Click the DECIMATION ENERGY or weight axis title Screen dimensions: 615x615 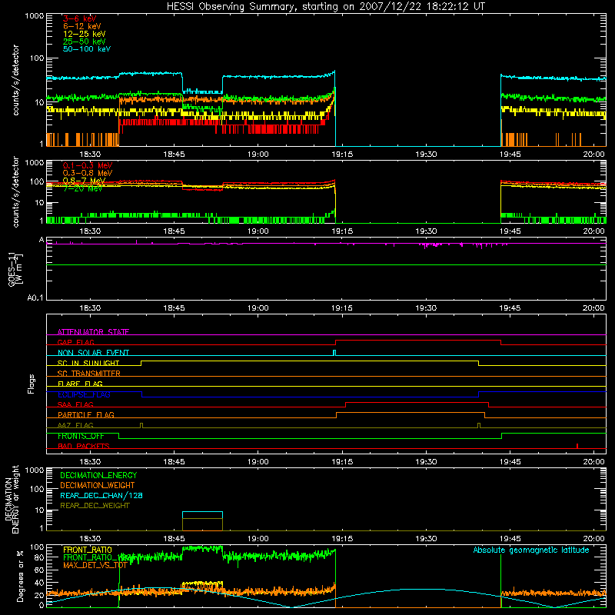(12, 499)
